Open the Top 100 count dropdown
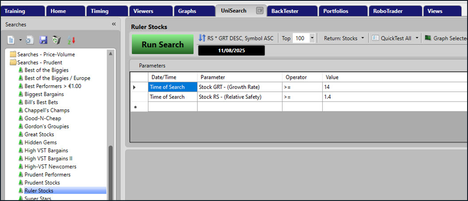 312,39
